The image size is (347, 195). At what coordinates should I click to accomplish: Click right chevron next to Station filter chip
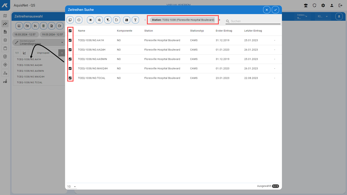click(x=220, y=20)
